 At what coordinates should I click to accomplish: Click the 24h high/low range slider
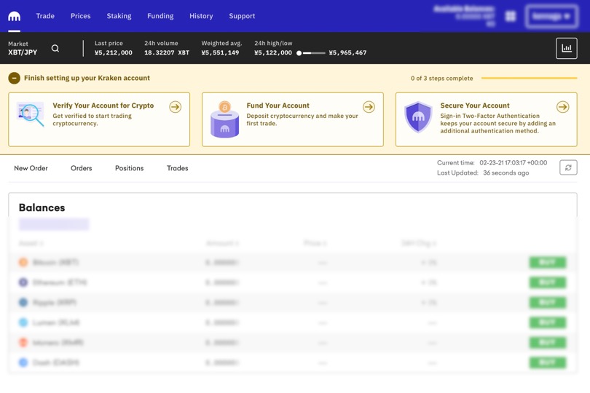tap(311, 53)
